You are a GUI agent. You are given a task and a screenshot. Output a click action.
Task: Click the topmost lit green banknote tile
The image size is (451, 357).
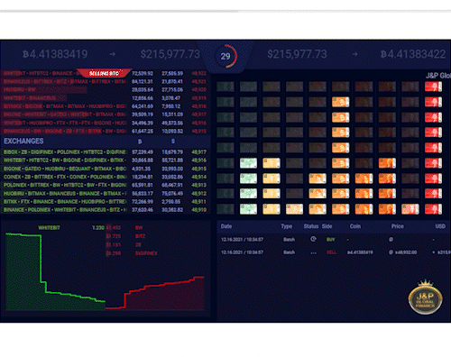pyautogui.click(x=248, y=163)
